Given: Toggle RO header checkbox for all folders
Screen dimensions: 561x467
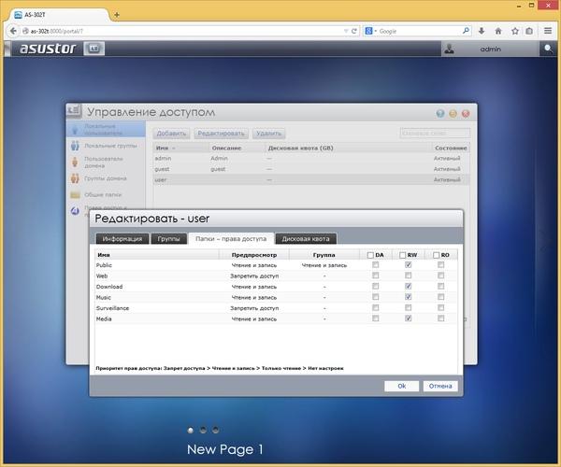Looking at the screenshot, I should [436, 255].
